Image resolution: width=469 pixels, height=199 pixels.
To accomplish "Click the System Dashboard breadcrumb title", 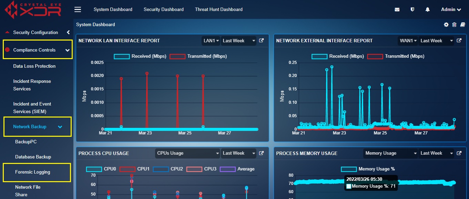I will (x=95, y=24).
